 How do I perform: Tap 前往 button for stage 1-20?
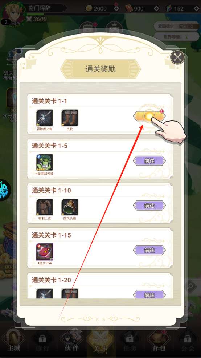(149, 295)
